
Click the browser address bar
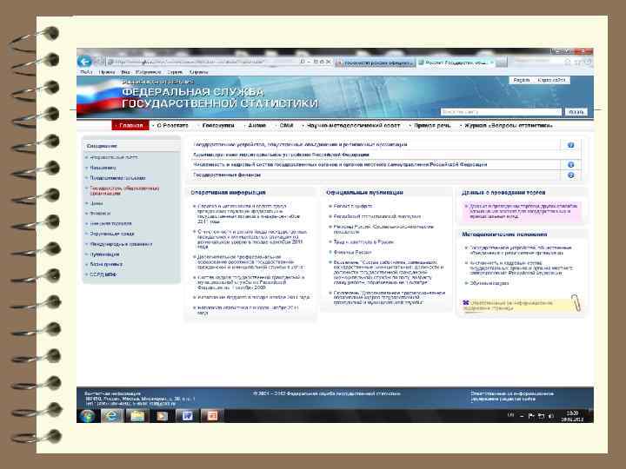(203, 62)
